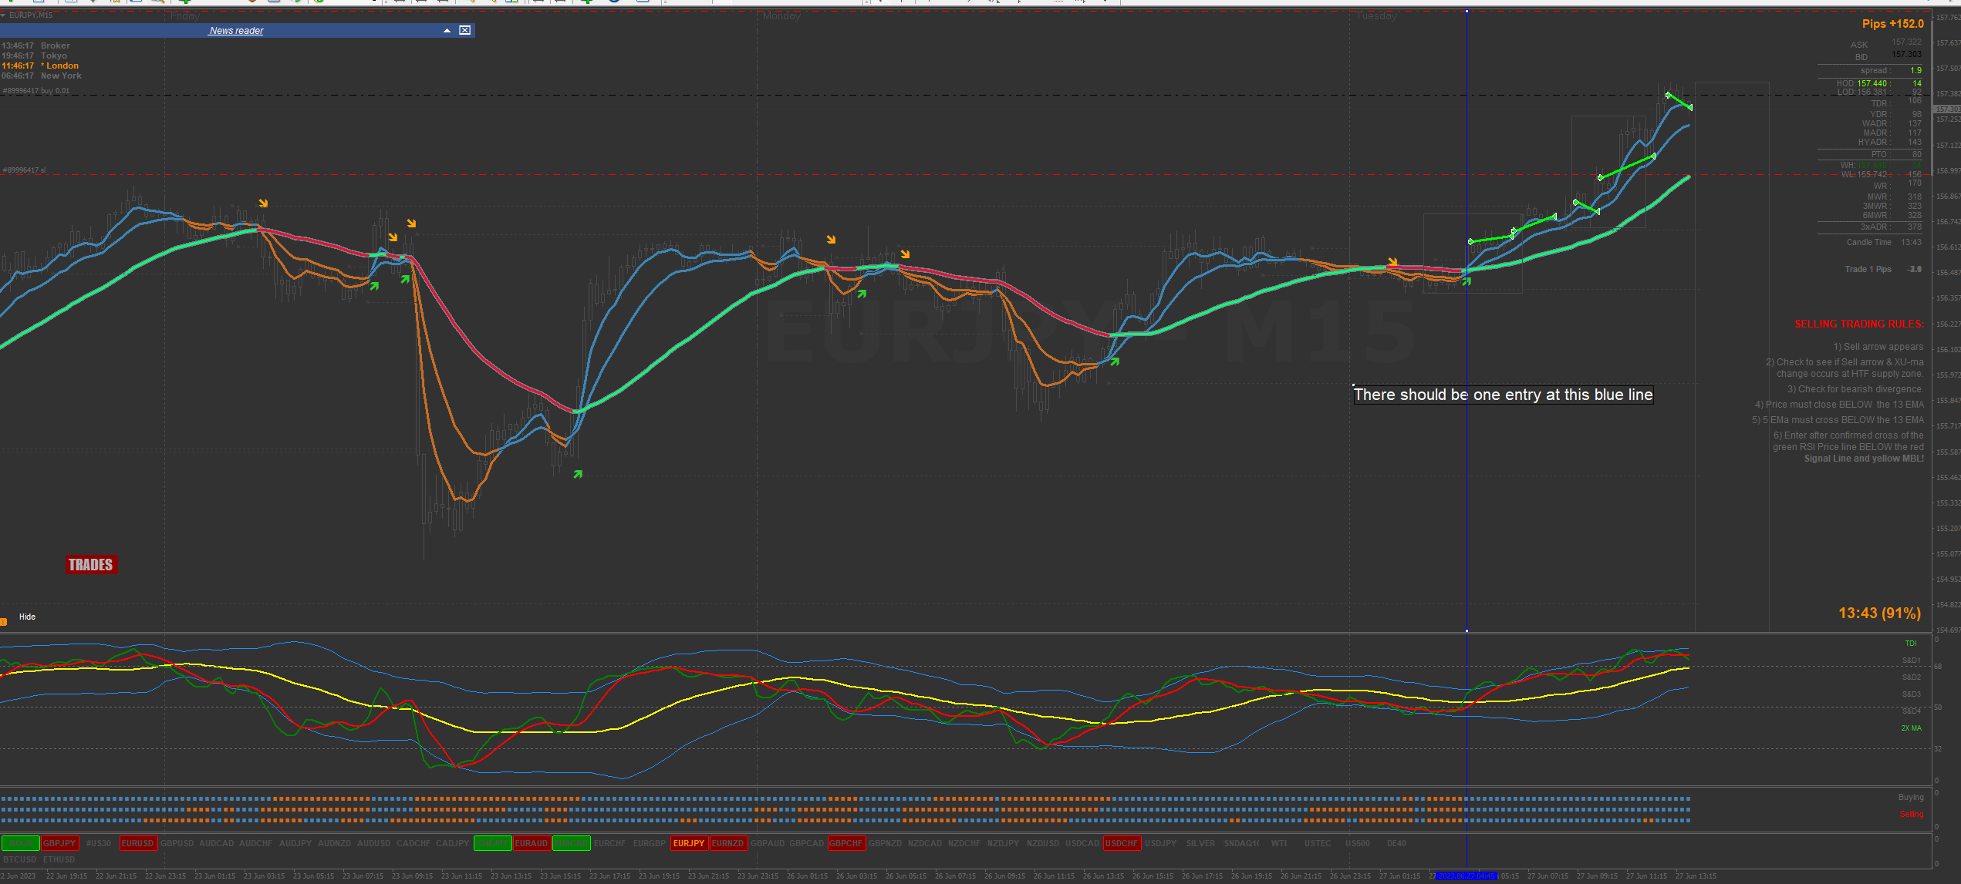Click the BTCUSD symbol label
This screenshot has width=1961, height=884.
point(20,859)
